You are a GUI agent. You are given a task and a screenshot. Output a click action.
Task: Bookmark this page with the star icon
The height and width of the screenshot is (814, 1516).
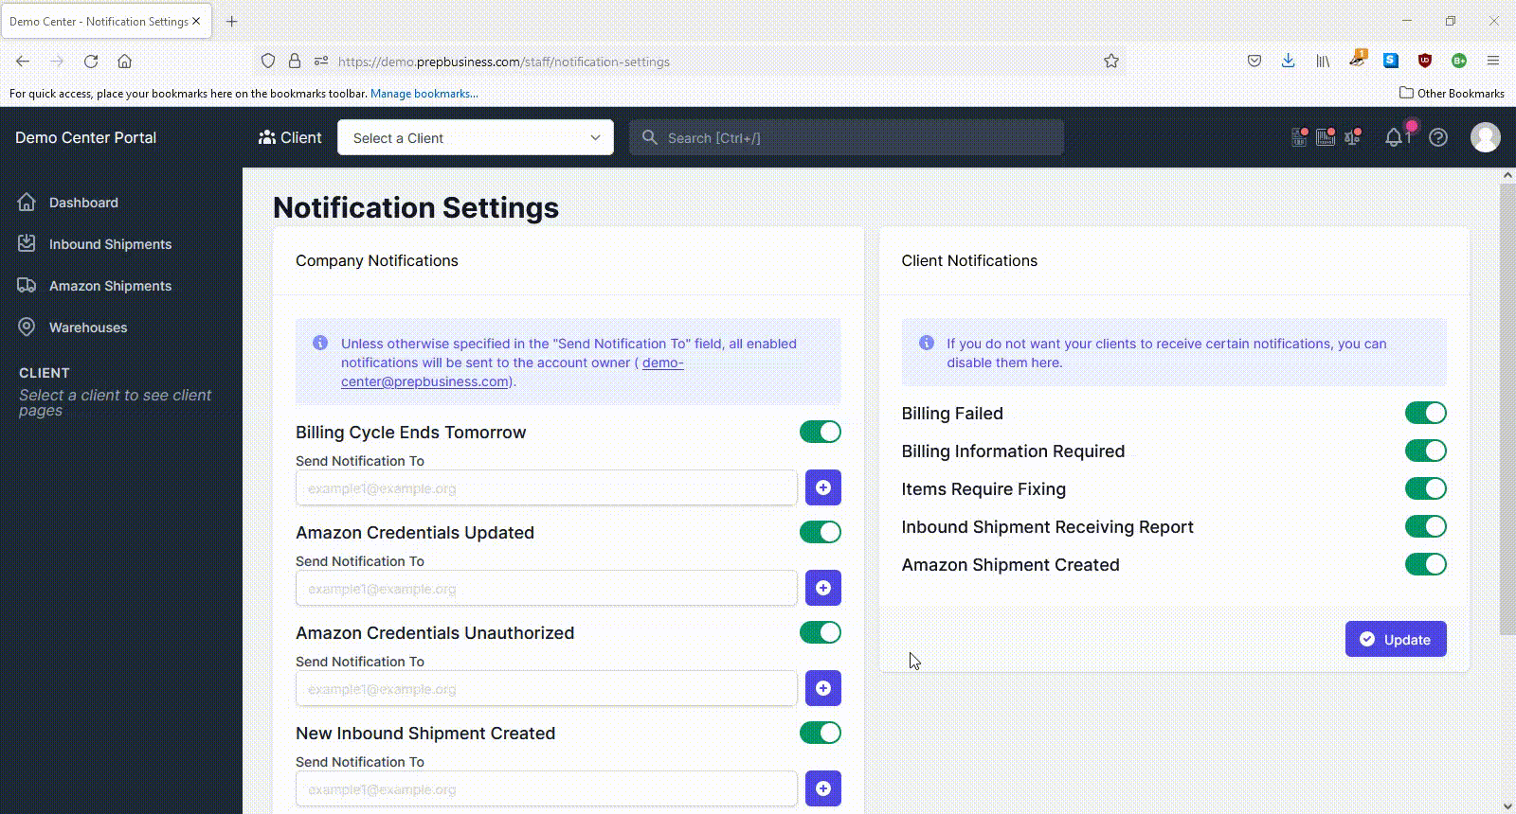tap(1111, 61)
